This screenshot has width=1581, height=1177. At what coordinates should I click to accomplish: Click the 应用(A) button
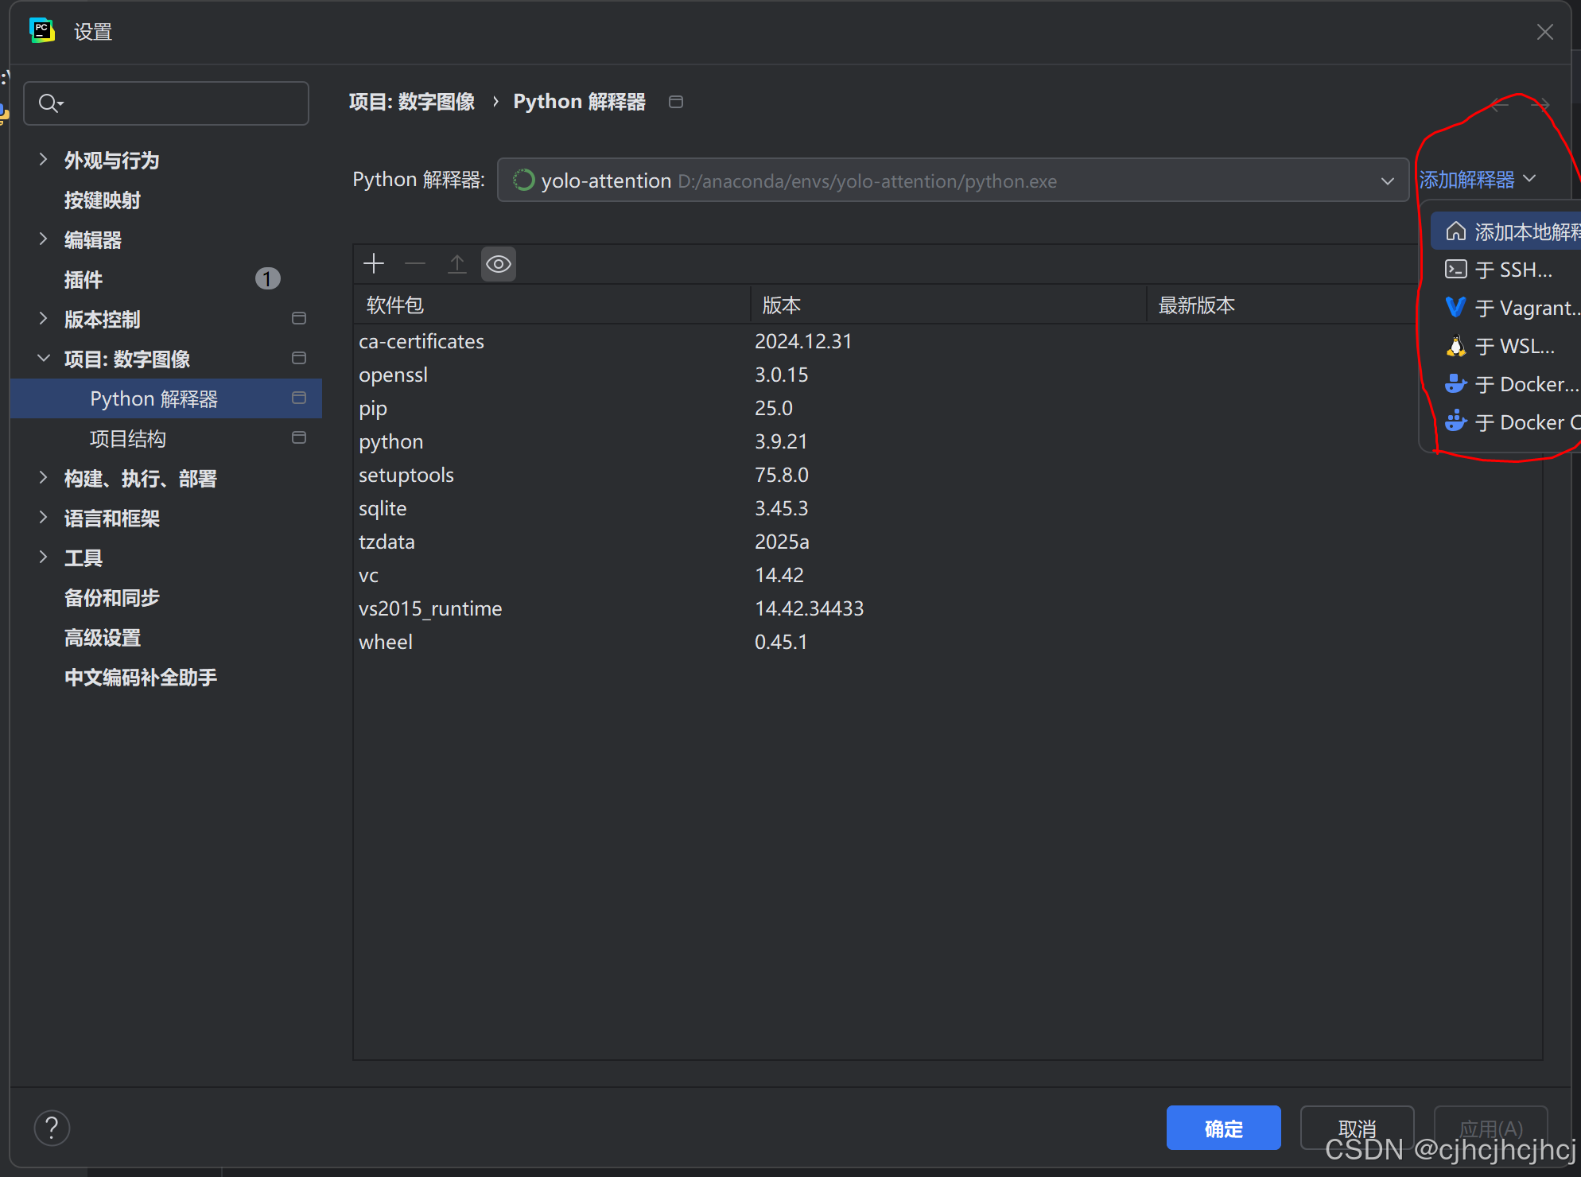1490,1128
